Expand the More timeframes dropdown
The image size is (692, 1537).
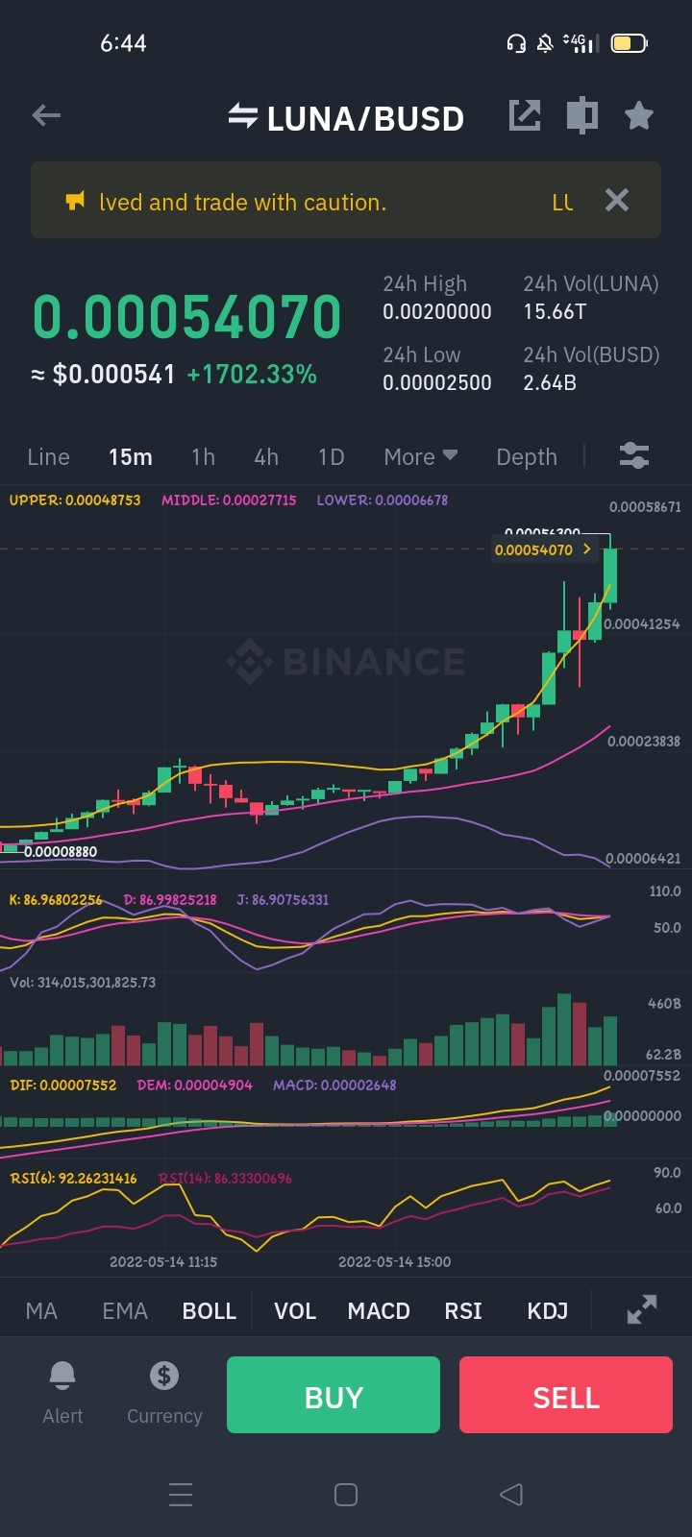tap(421, 457)
